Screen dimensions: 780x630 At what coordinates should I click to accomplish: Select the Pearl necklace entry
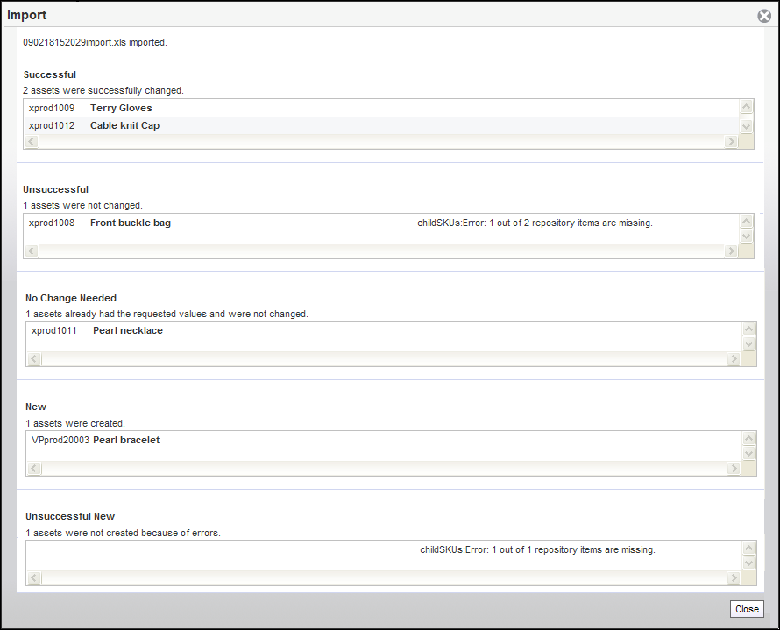click(128, 330)
